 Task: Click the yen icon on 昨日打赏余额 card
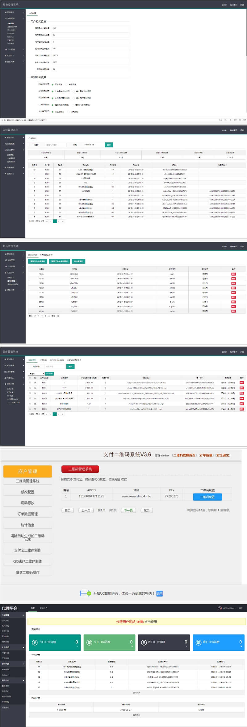[x=144, y=642]
